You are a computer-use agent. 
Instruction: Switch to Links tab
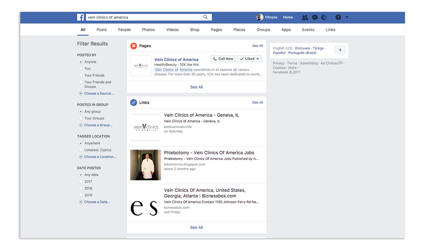point(330,30)
